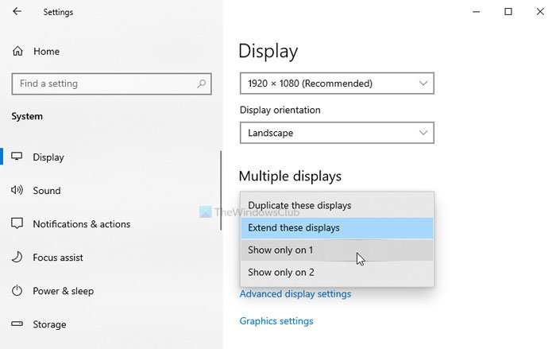
Task: Click the Storage drive icon
Action: [17, 324]
